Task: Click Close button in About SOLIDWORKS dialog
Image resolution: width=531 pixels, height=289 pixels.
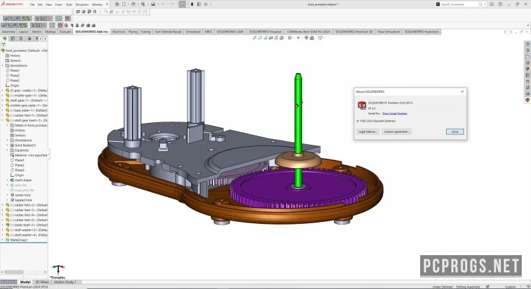Action: (455, 132)
